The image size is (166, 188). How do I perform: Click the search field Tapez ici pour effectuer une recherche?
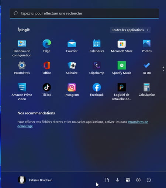pyautogui.click(x=84, y=13)
